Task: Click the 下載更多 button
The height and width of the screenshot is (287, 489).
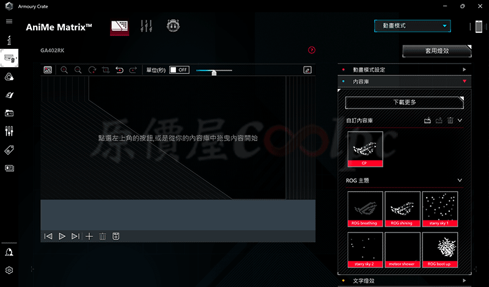Action: point(405,103)
